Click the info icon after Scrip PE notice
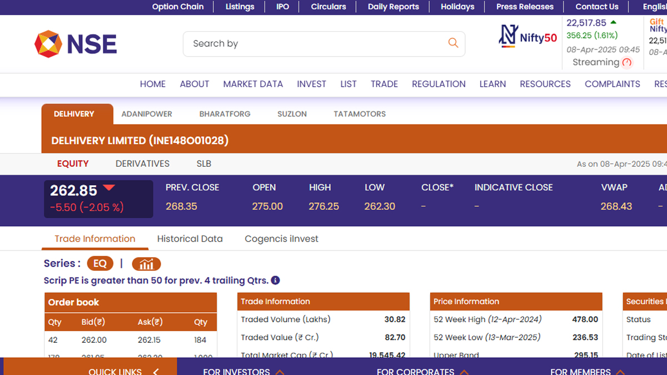The height and width of the screenshot is (375, 667). 275,281
